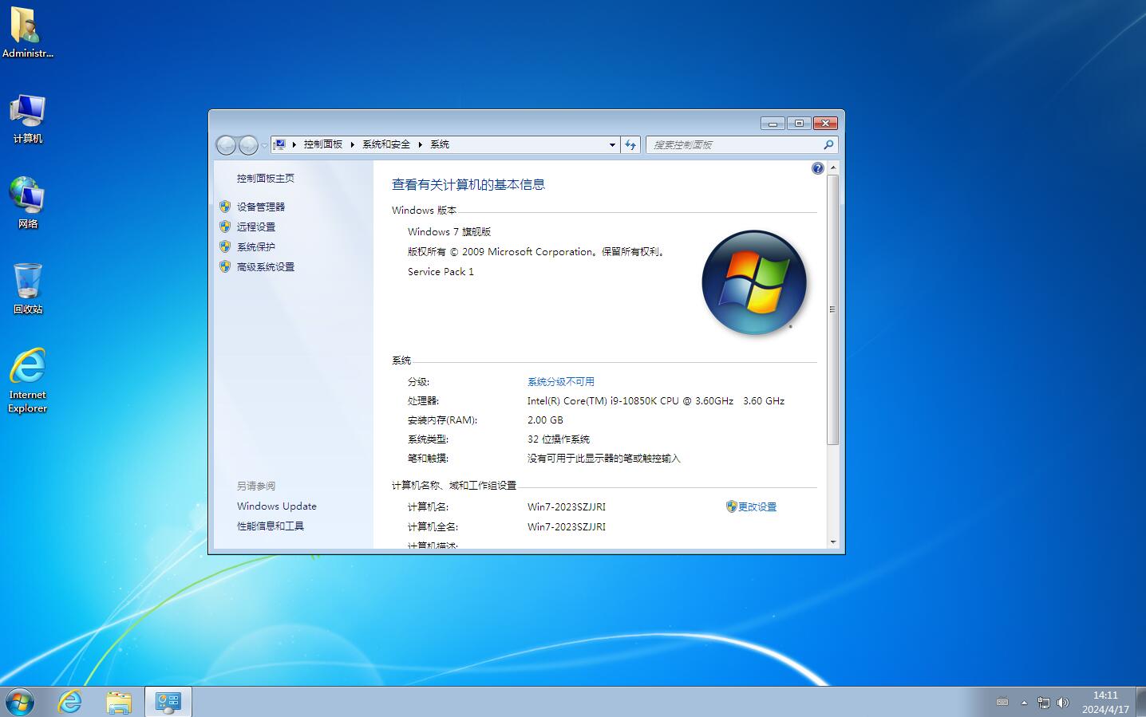Click the volume speaker tray icon
Image resolution: width=1146 pixels, height=717 pixels.
click(x=1062, y=703)
